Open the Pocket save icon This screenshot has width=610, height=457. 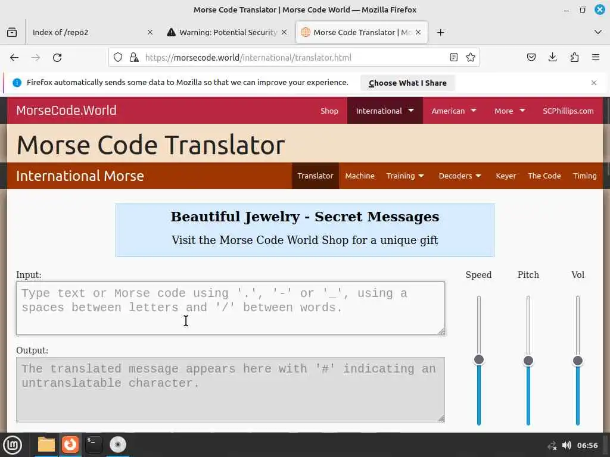(531, 58)
